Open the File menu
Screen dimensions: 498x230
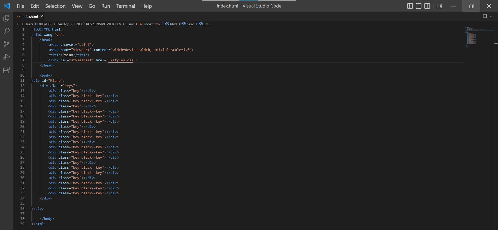pos(20,6)
